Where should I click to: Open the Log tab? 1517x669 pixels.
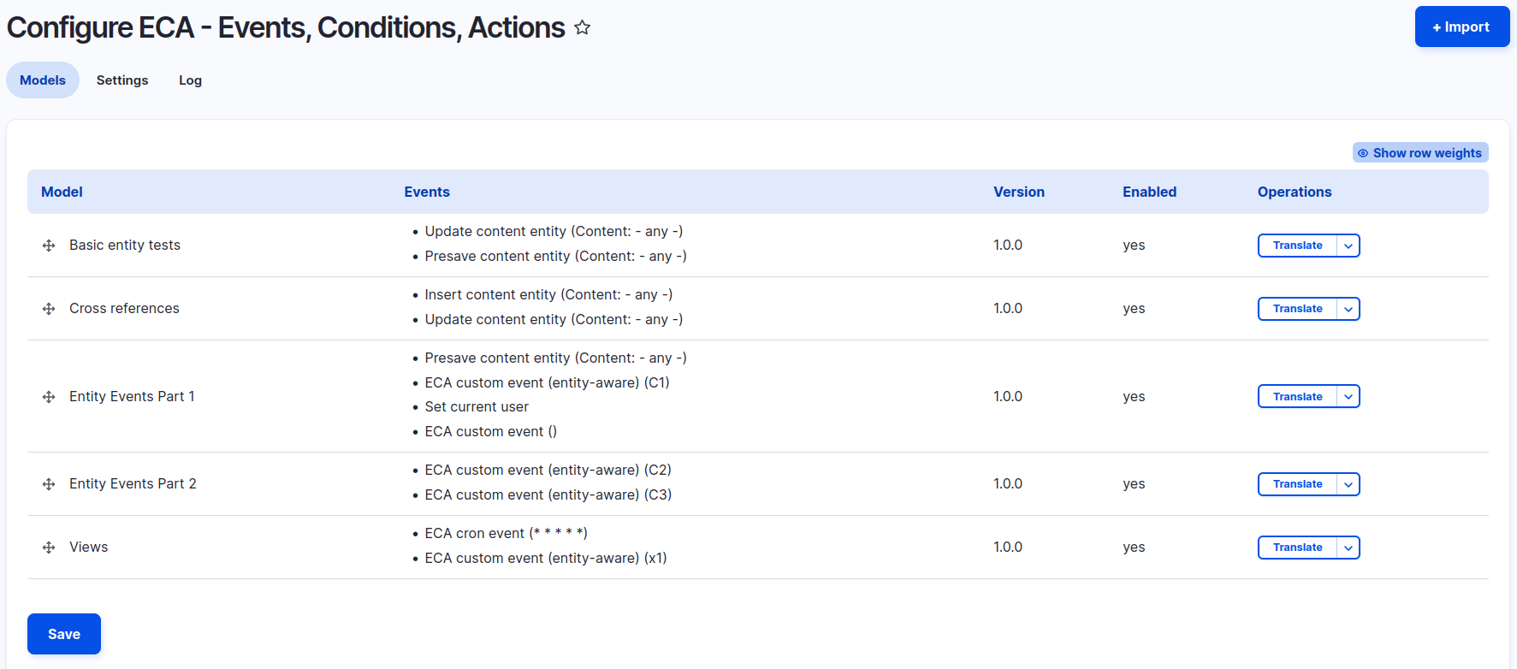[x=190, y=80]
